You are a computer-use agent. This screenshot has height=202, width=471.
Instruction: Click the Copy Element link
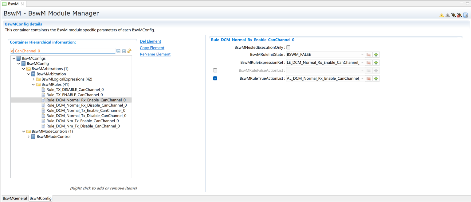[x=152, y=48]
